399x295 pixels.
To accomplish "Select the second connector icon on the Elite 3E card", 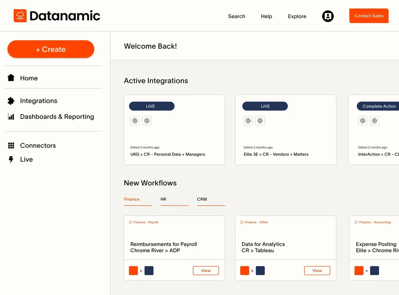I will click(x=260, y=120).
